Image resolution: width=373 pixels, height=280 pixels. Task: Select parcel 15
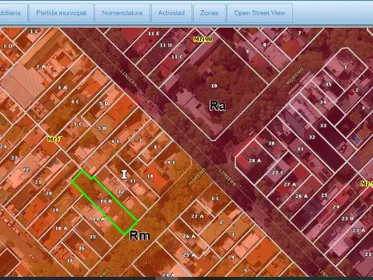coord(92,236)
